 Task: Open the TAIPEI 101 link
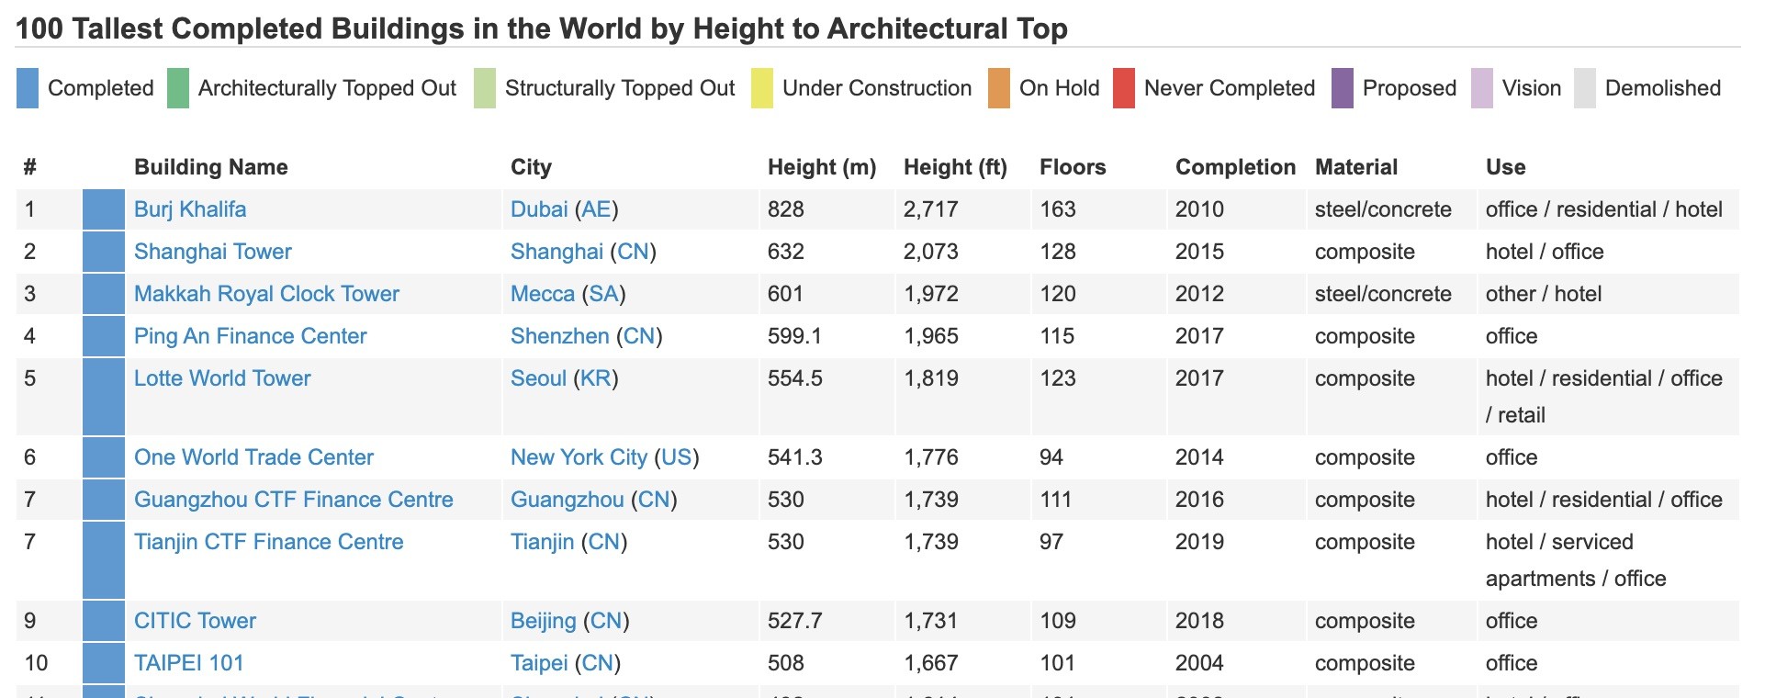(x=189, y=663)
